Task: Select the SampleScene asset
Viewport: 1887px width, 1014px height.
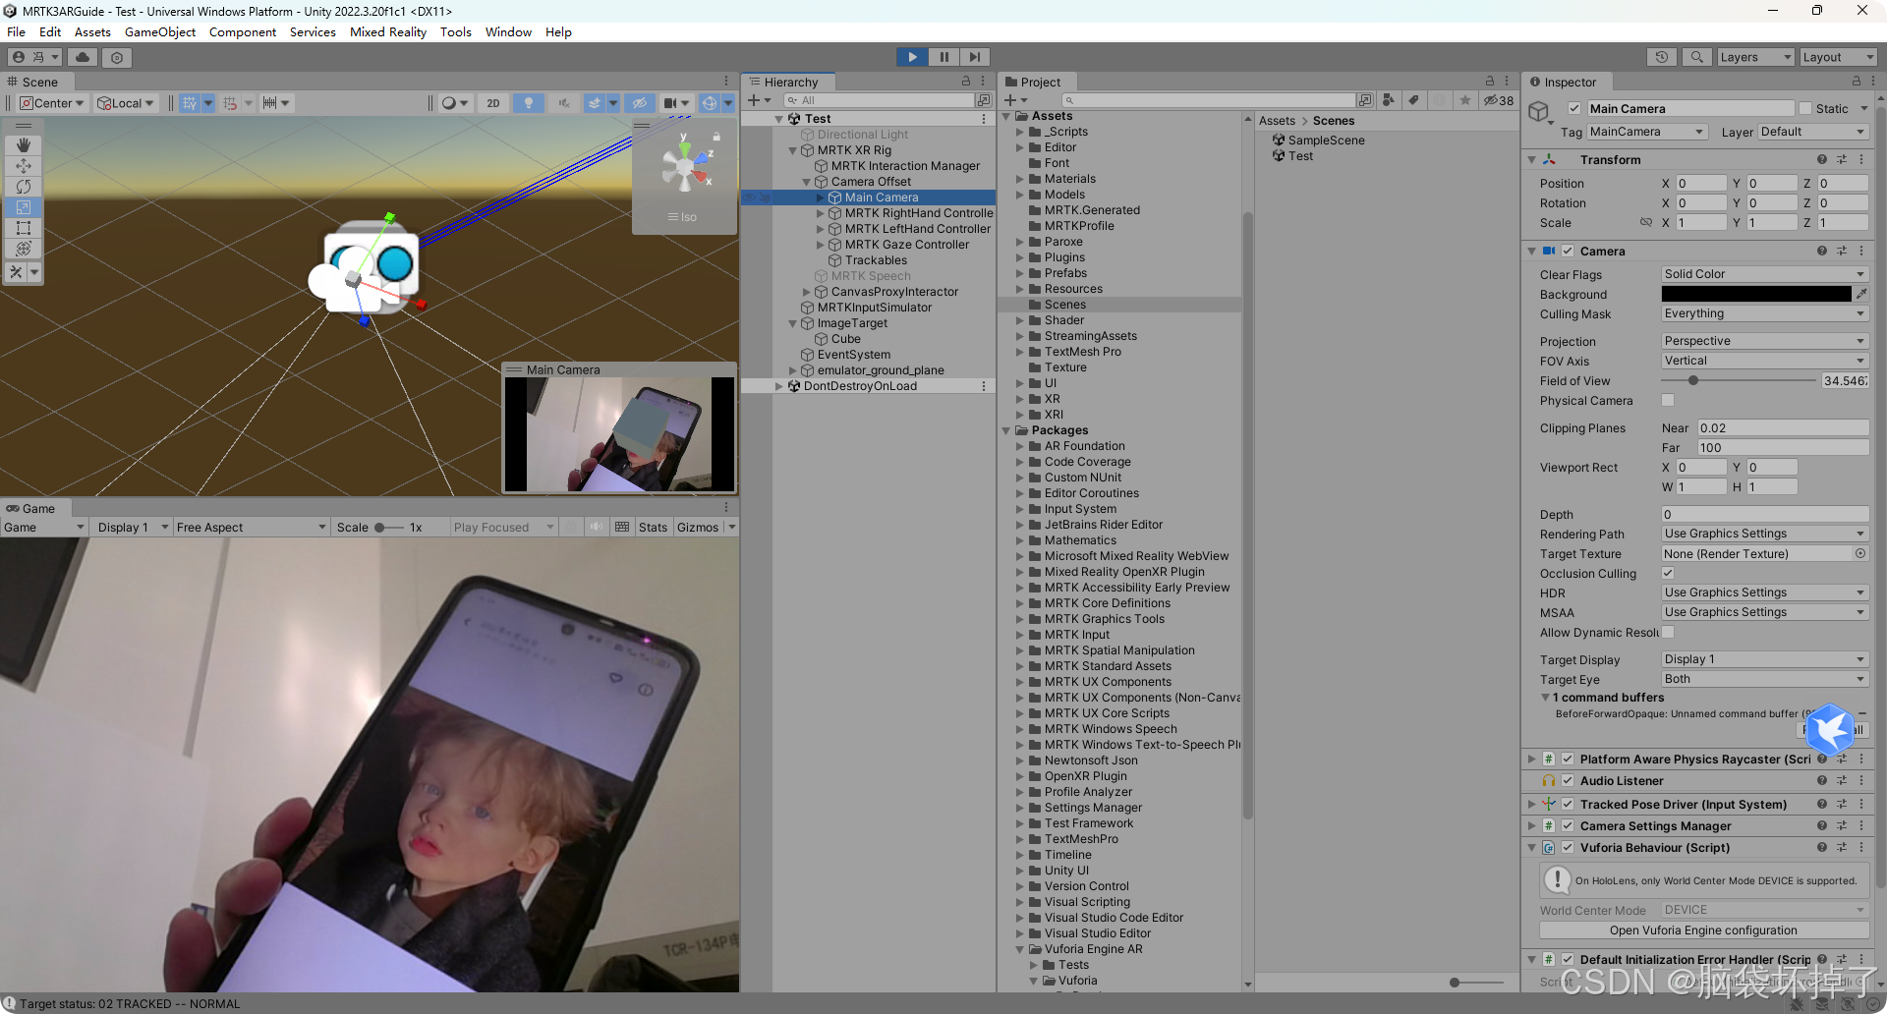Action: point(1326,141)
